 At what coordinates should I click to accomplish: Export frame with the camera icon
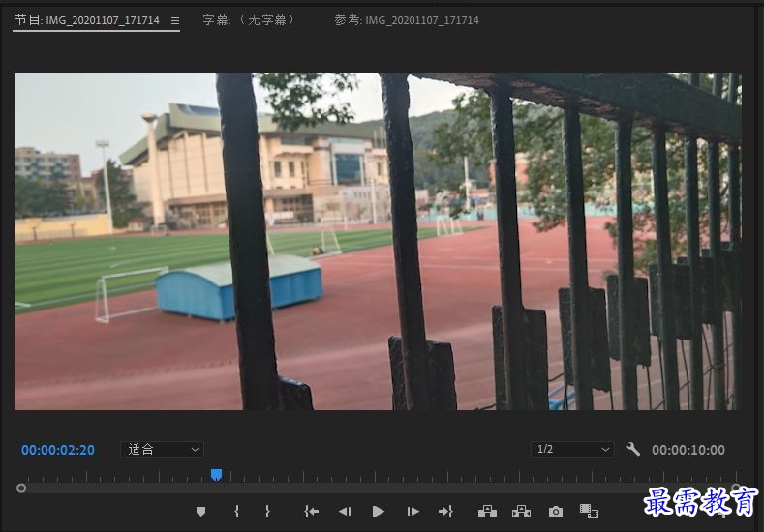click(x=556, y=512)
